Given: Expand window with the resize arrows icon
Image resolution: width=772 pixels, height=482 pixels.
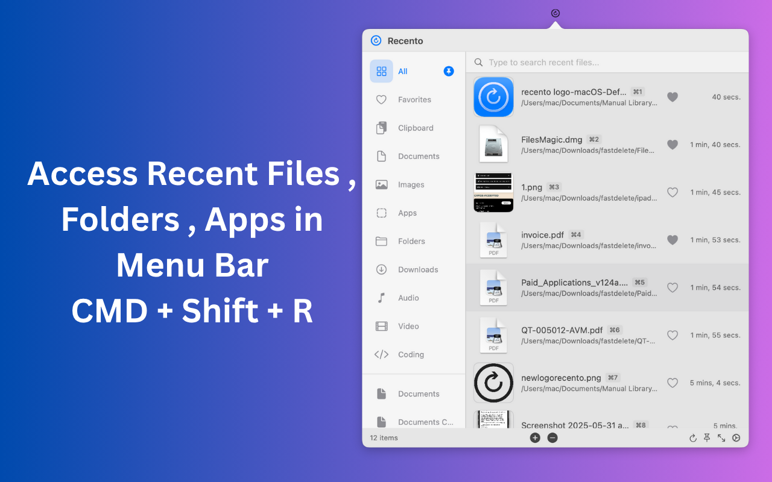Looking at the screenshot, I should point(721,438).
